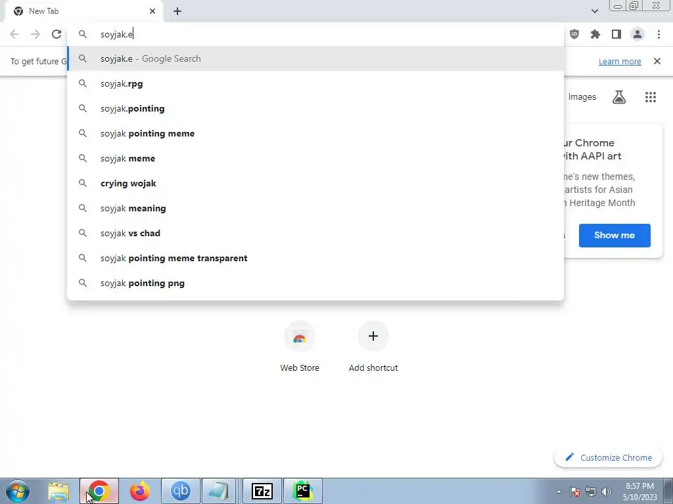Open a new tab with the plus button
The image size is (673, 504).
pos(177,11)
